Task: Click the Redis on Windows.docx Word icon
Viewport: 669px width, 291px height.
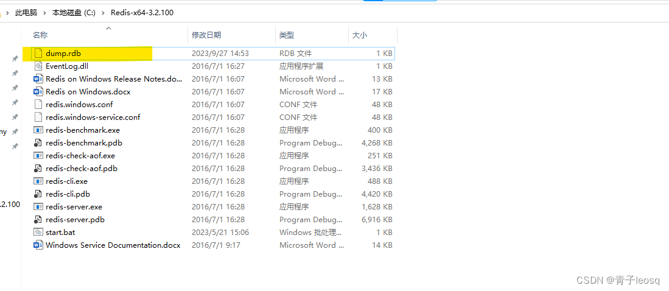Action: (x=38, y=92)
